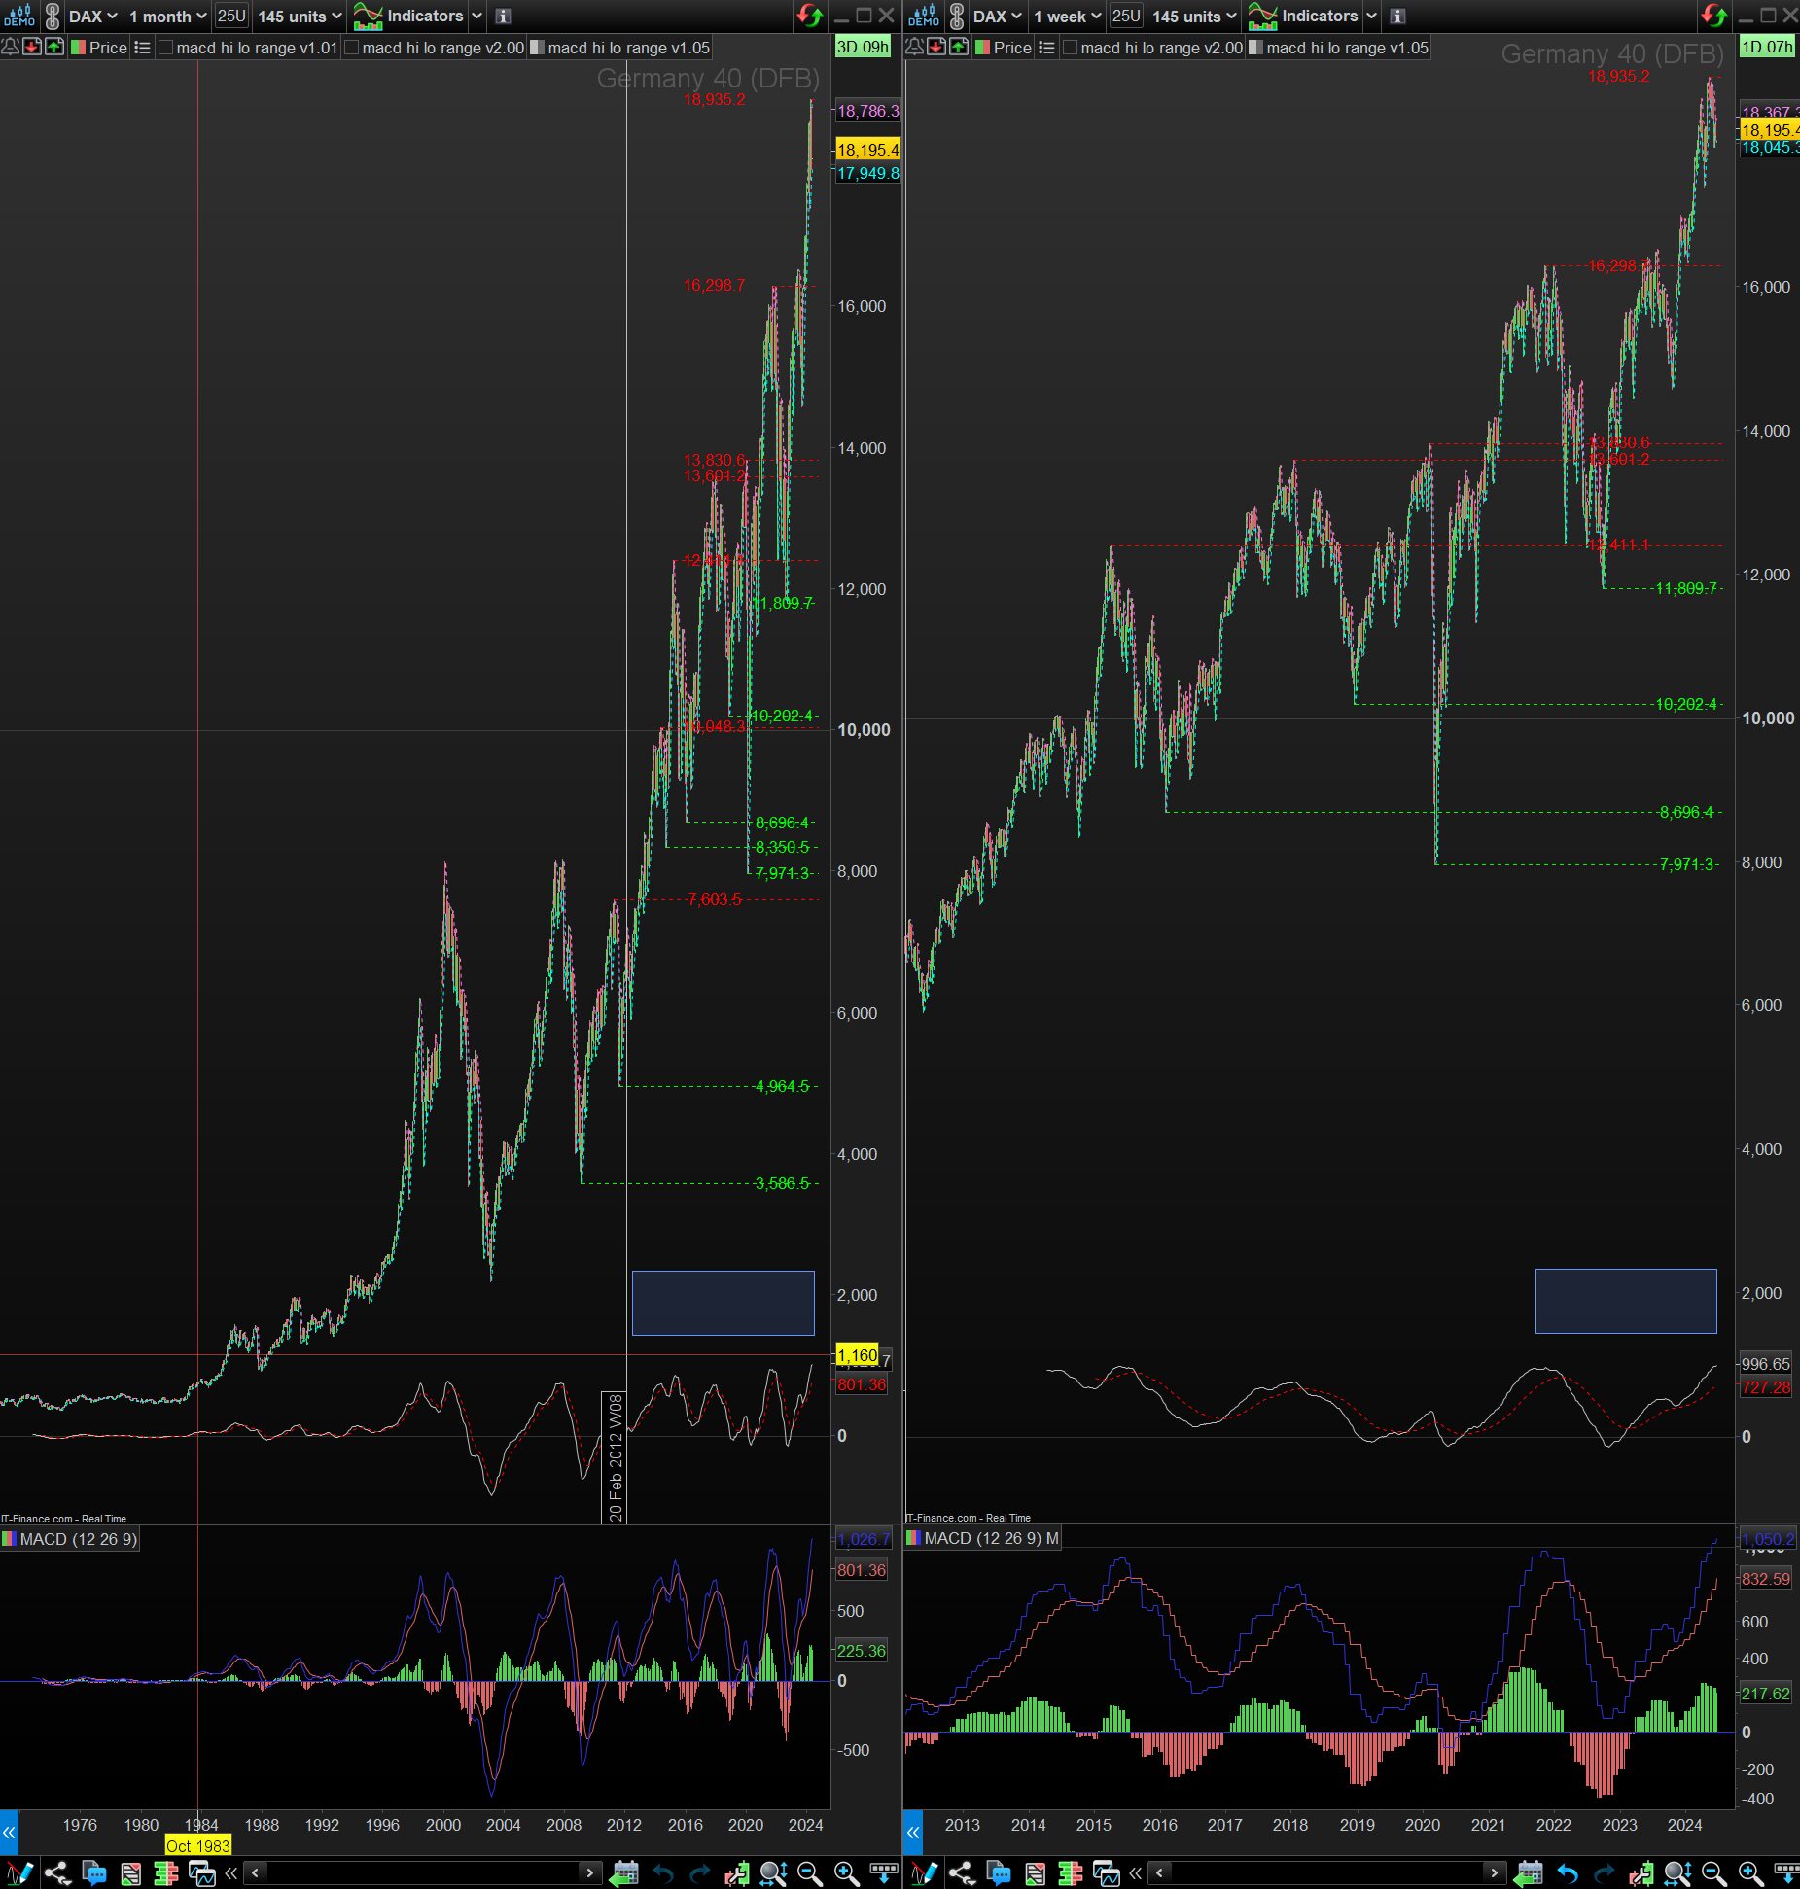Open the order book icon in monthly chart
This screenshot has width=1800, height=1889.
165,1872
